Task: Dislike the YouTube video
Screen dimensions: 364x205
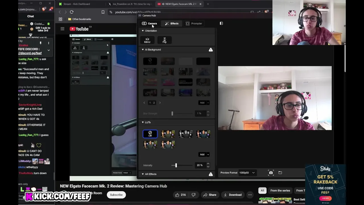Action: click(193, 195)
